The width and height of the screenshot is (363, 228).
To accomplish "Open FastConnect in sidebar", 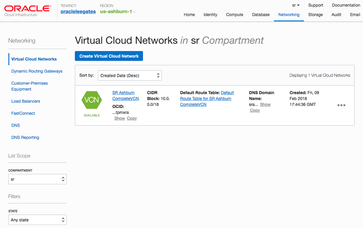I will 23,113.
